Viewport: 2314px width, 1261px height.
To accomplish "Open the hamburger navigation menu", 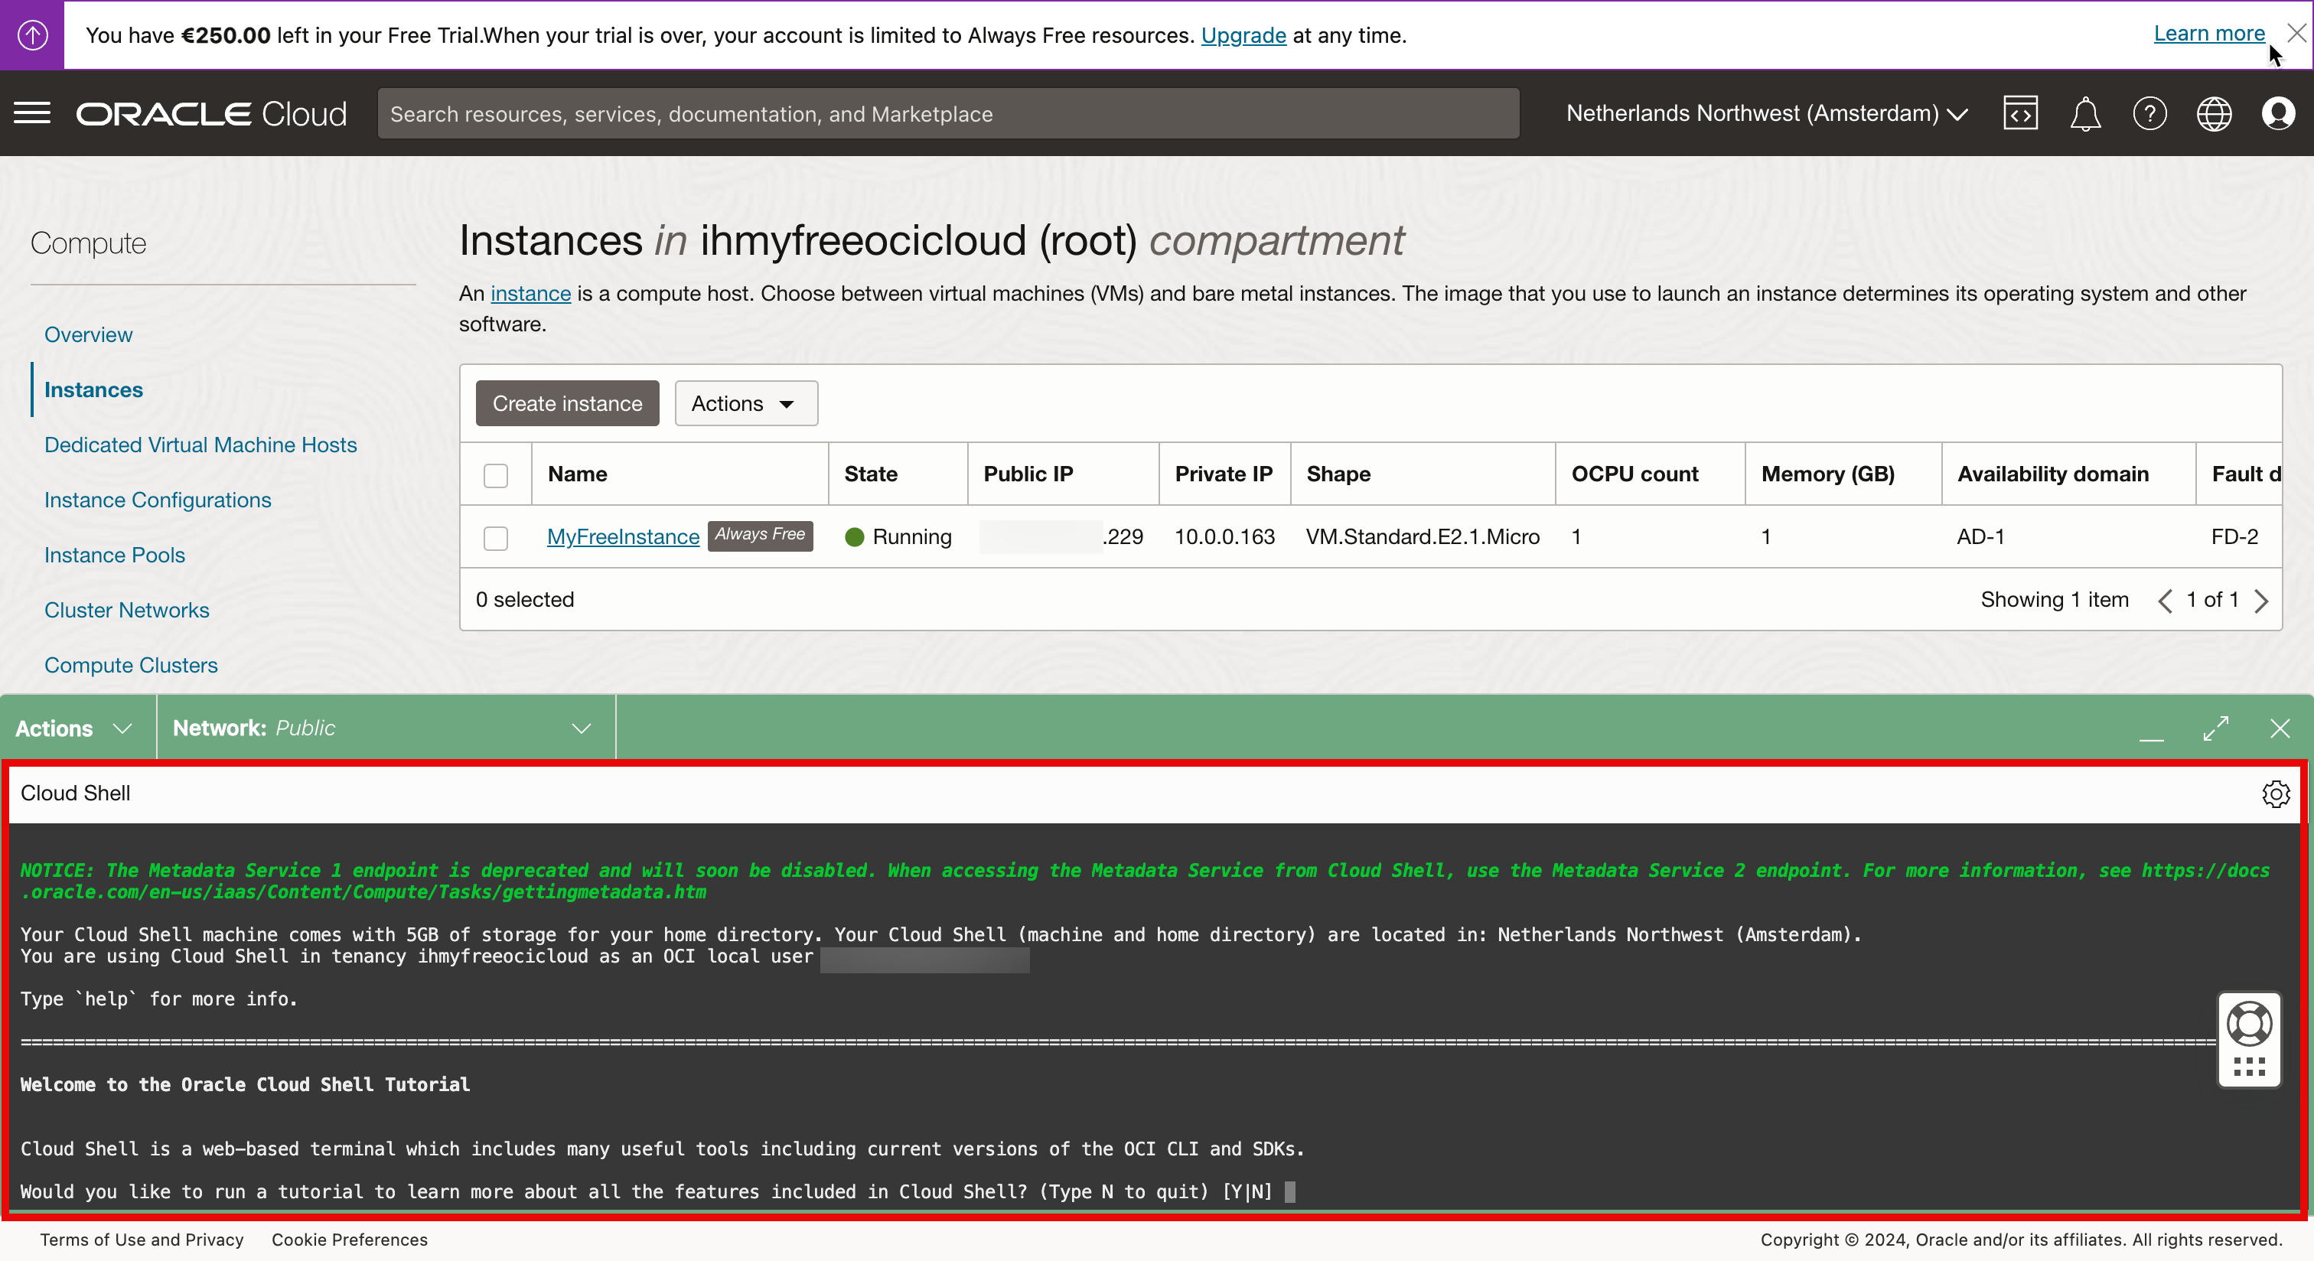I will tap(32, 114).
